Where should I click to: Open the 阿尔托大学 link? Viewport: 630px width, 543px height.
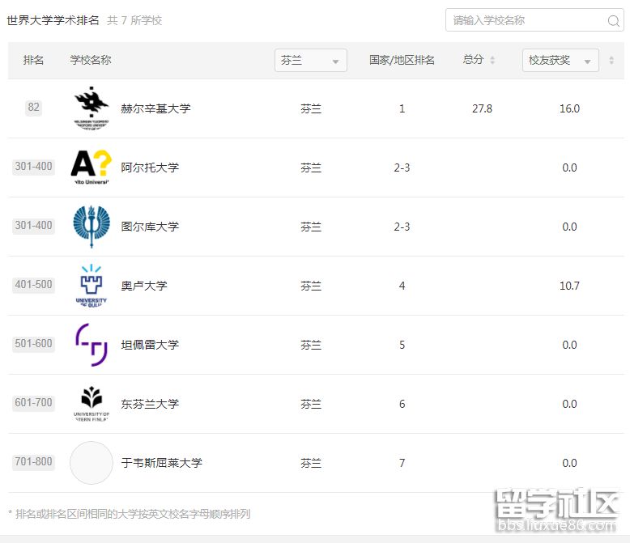click(150, 168)
